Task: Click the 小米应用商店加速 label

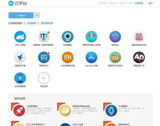Action: click(x=68, y=66)
